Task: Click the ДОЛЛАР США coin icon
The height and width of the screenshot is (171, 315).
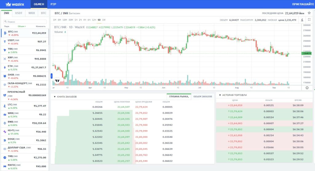Action: coord(5,149)
